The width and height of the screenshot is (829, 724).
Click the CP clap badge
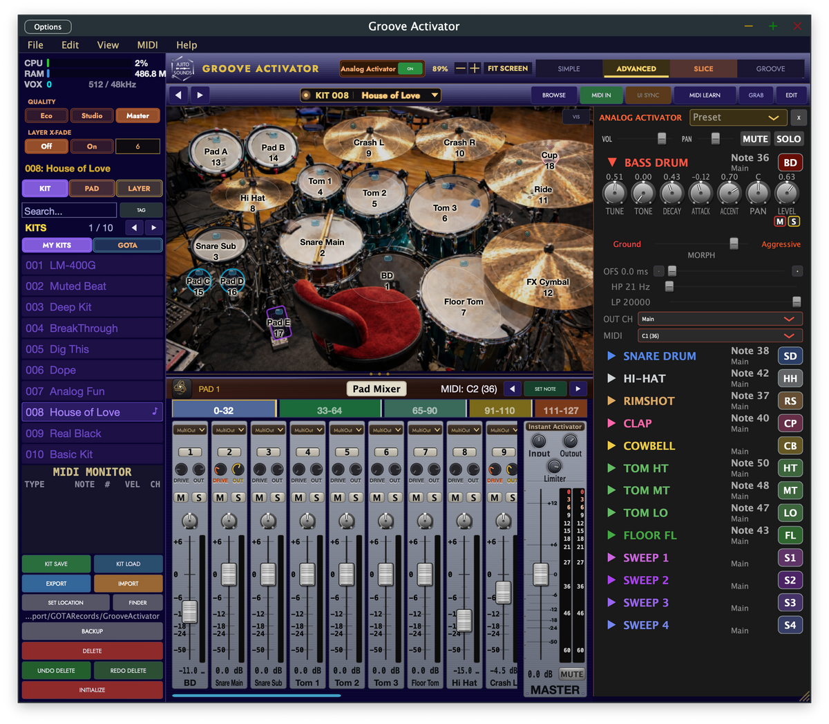790,423
